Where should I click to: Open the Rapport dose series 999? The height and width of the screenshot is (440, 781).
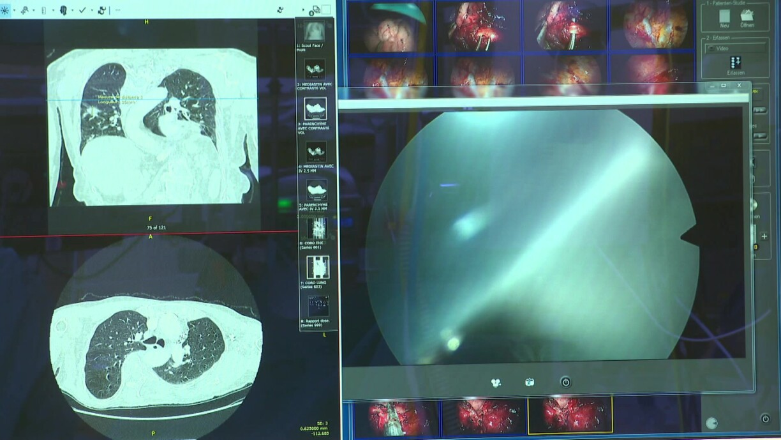(317, 307)
